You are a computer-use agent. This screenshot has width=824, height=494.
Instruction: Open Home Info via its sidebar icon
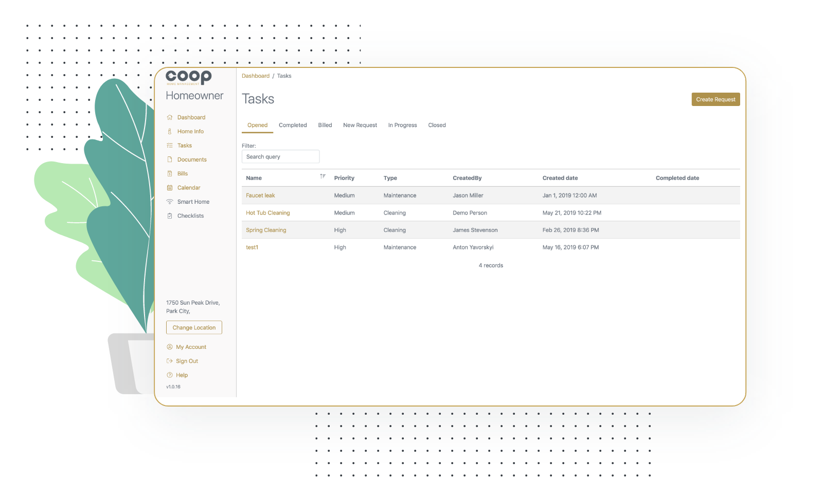click(170, 131)
